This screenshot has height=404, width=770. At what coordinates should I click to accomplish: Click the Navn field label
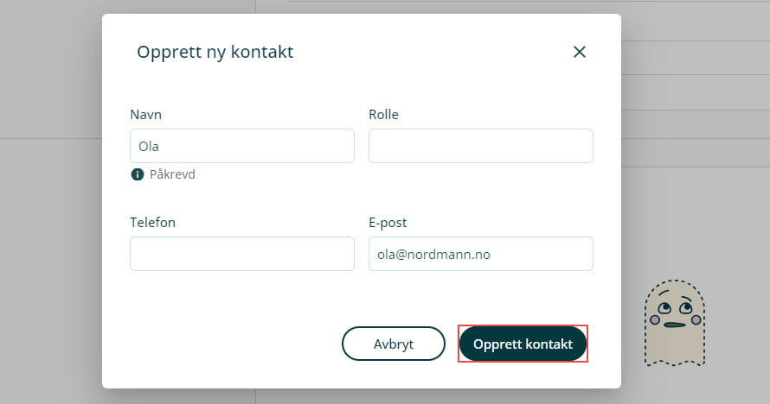[145, 115]
